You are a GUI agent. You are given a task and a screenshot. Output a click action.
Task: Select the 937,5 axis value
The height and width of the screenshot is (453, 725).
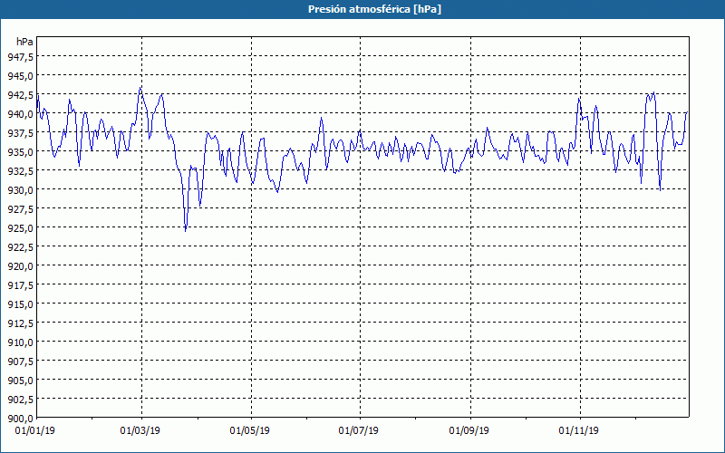[x=20, y=132]
